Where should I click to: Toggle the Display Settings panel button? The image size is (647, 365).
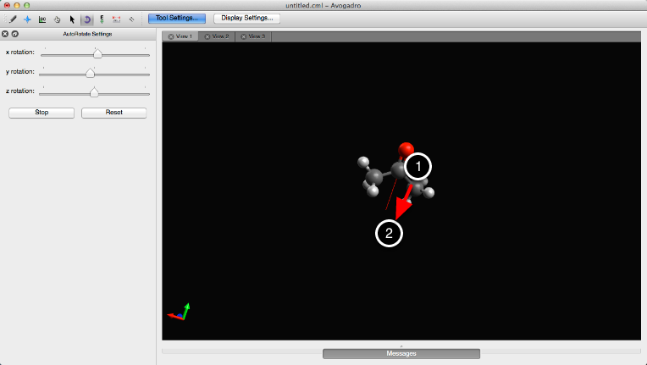coord(247,18)
